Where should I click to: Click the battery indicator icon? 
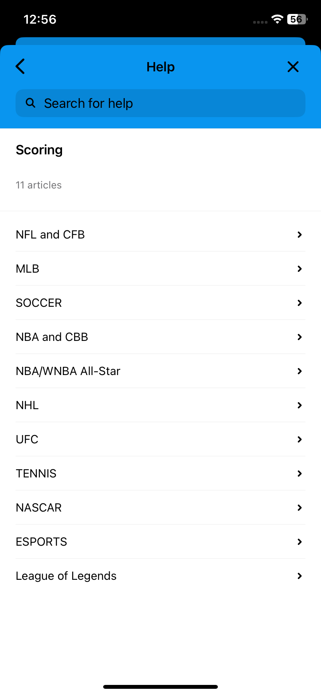(297, 19)
